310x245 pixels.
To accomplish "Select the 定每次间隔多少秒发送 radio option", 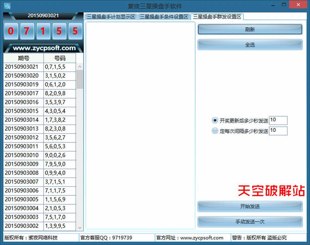I will (215, 131).
